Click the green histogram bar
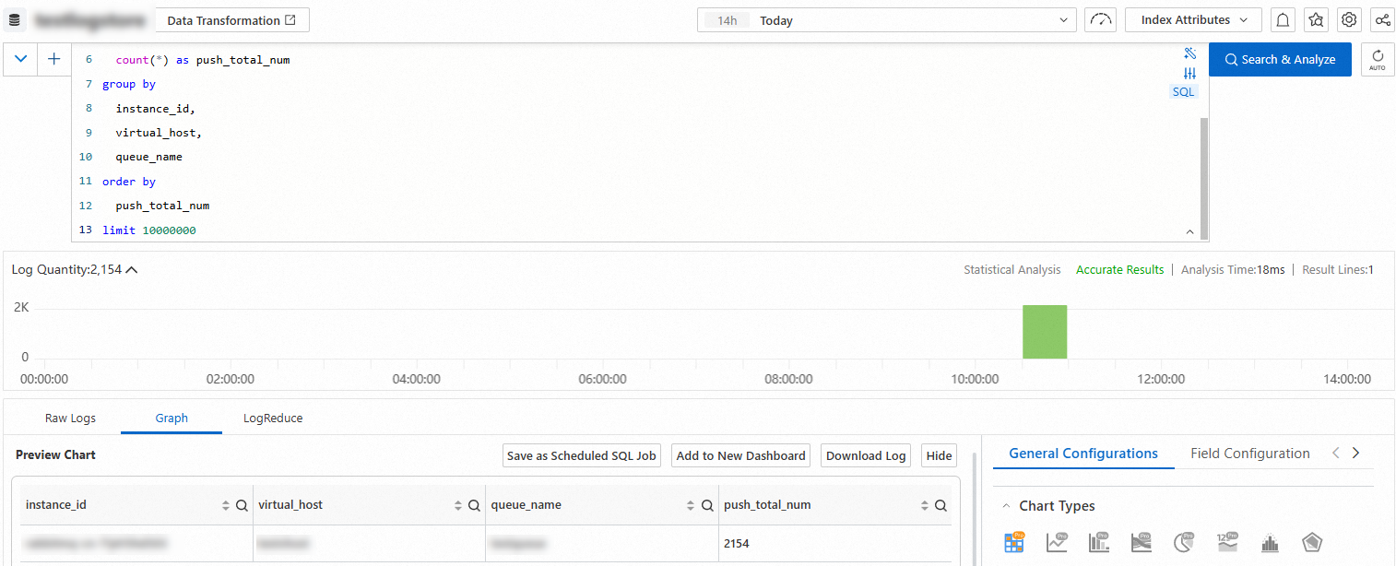Viewport: 1396px width, 566px height. pyautogui.click(x=1045, y=332)
